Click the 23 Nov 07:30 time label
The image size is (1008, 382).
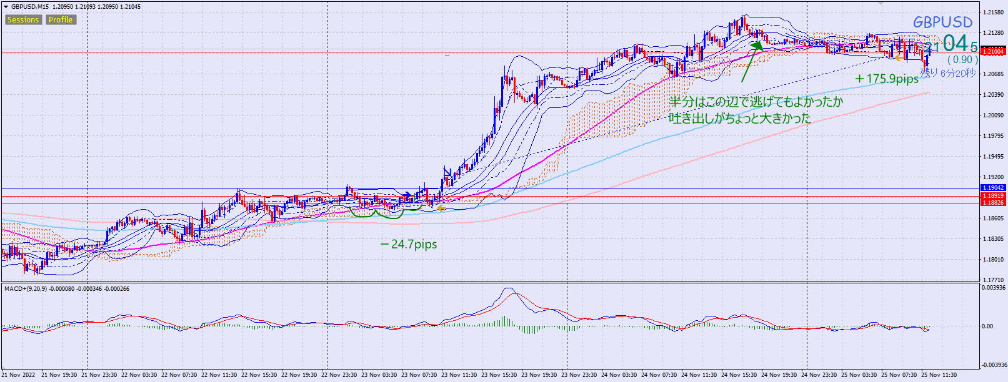(419, 375)
